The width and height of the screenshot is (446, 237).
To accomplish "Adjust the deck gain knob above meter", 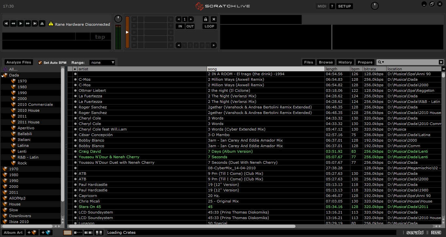I will [x=118, y=19].
